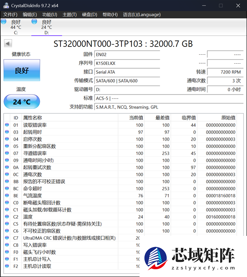The image size is (247, 277).
Task: Open the 文件(F) menu
Action: click(x=10, y=14)
